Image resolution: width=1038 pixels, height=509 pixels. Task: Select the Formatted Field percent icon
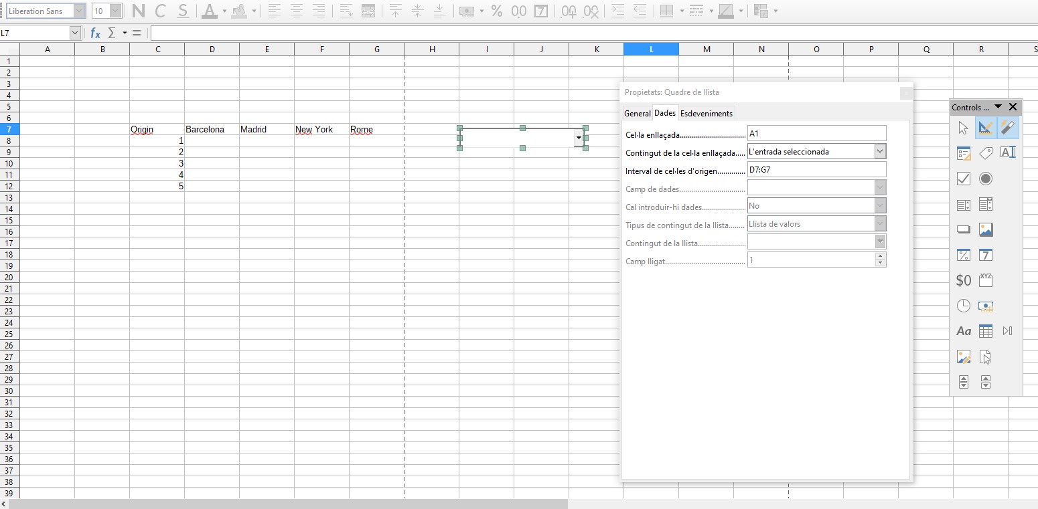point(964,255)
